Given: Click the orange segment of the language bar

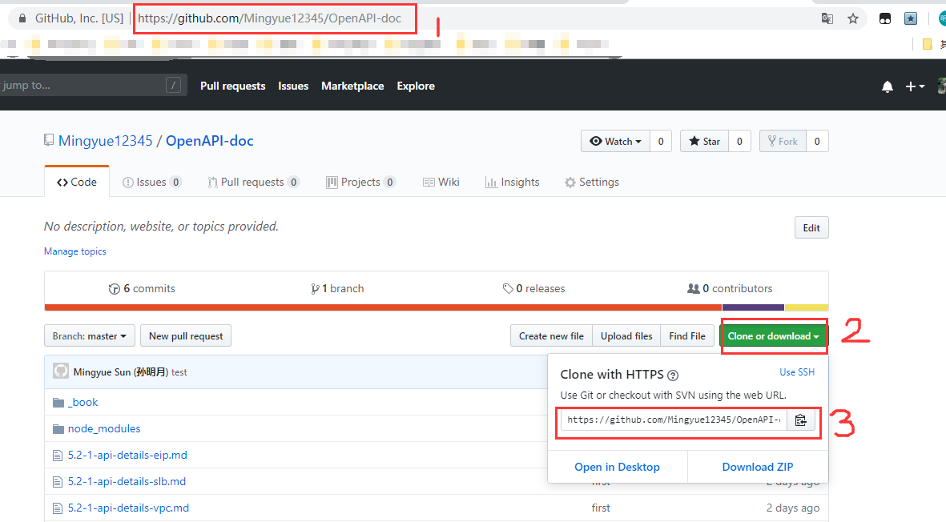Looking at the screenshot, I should click(383, 307).
